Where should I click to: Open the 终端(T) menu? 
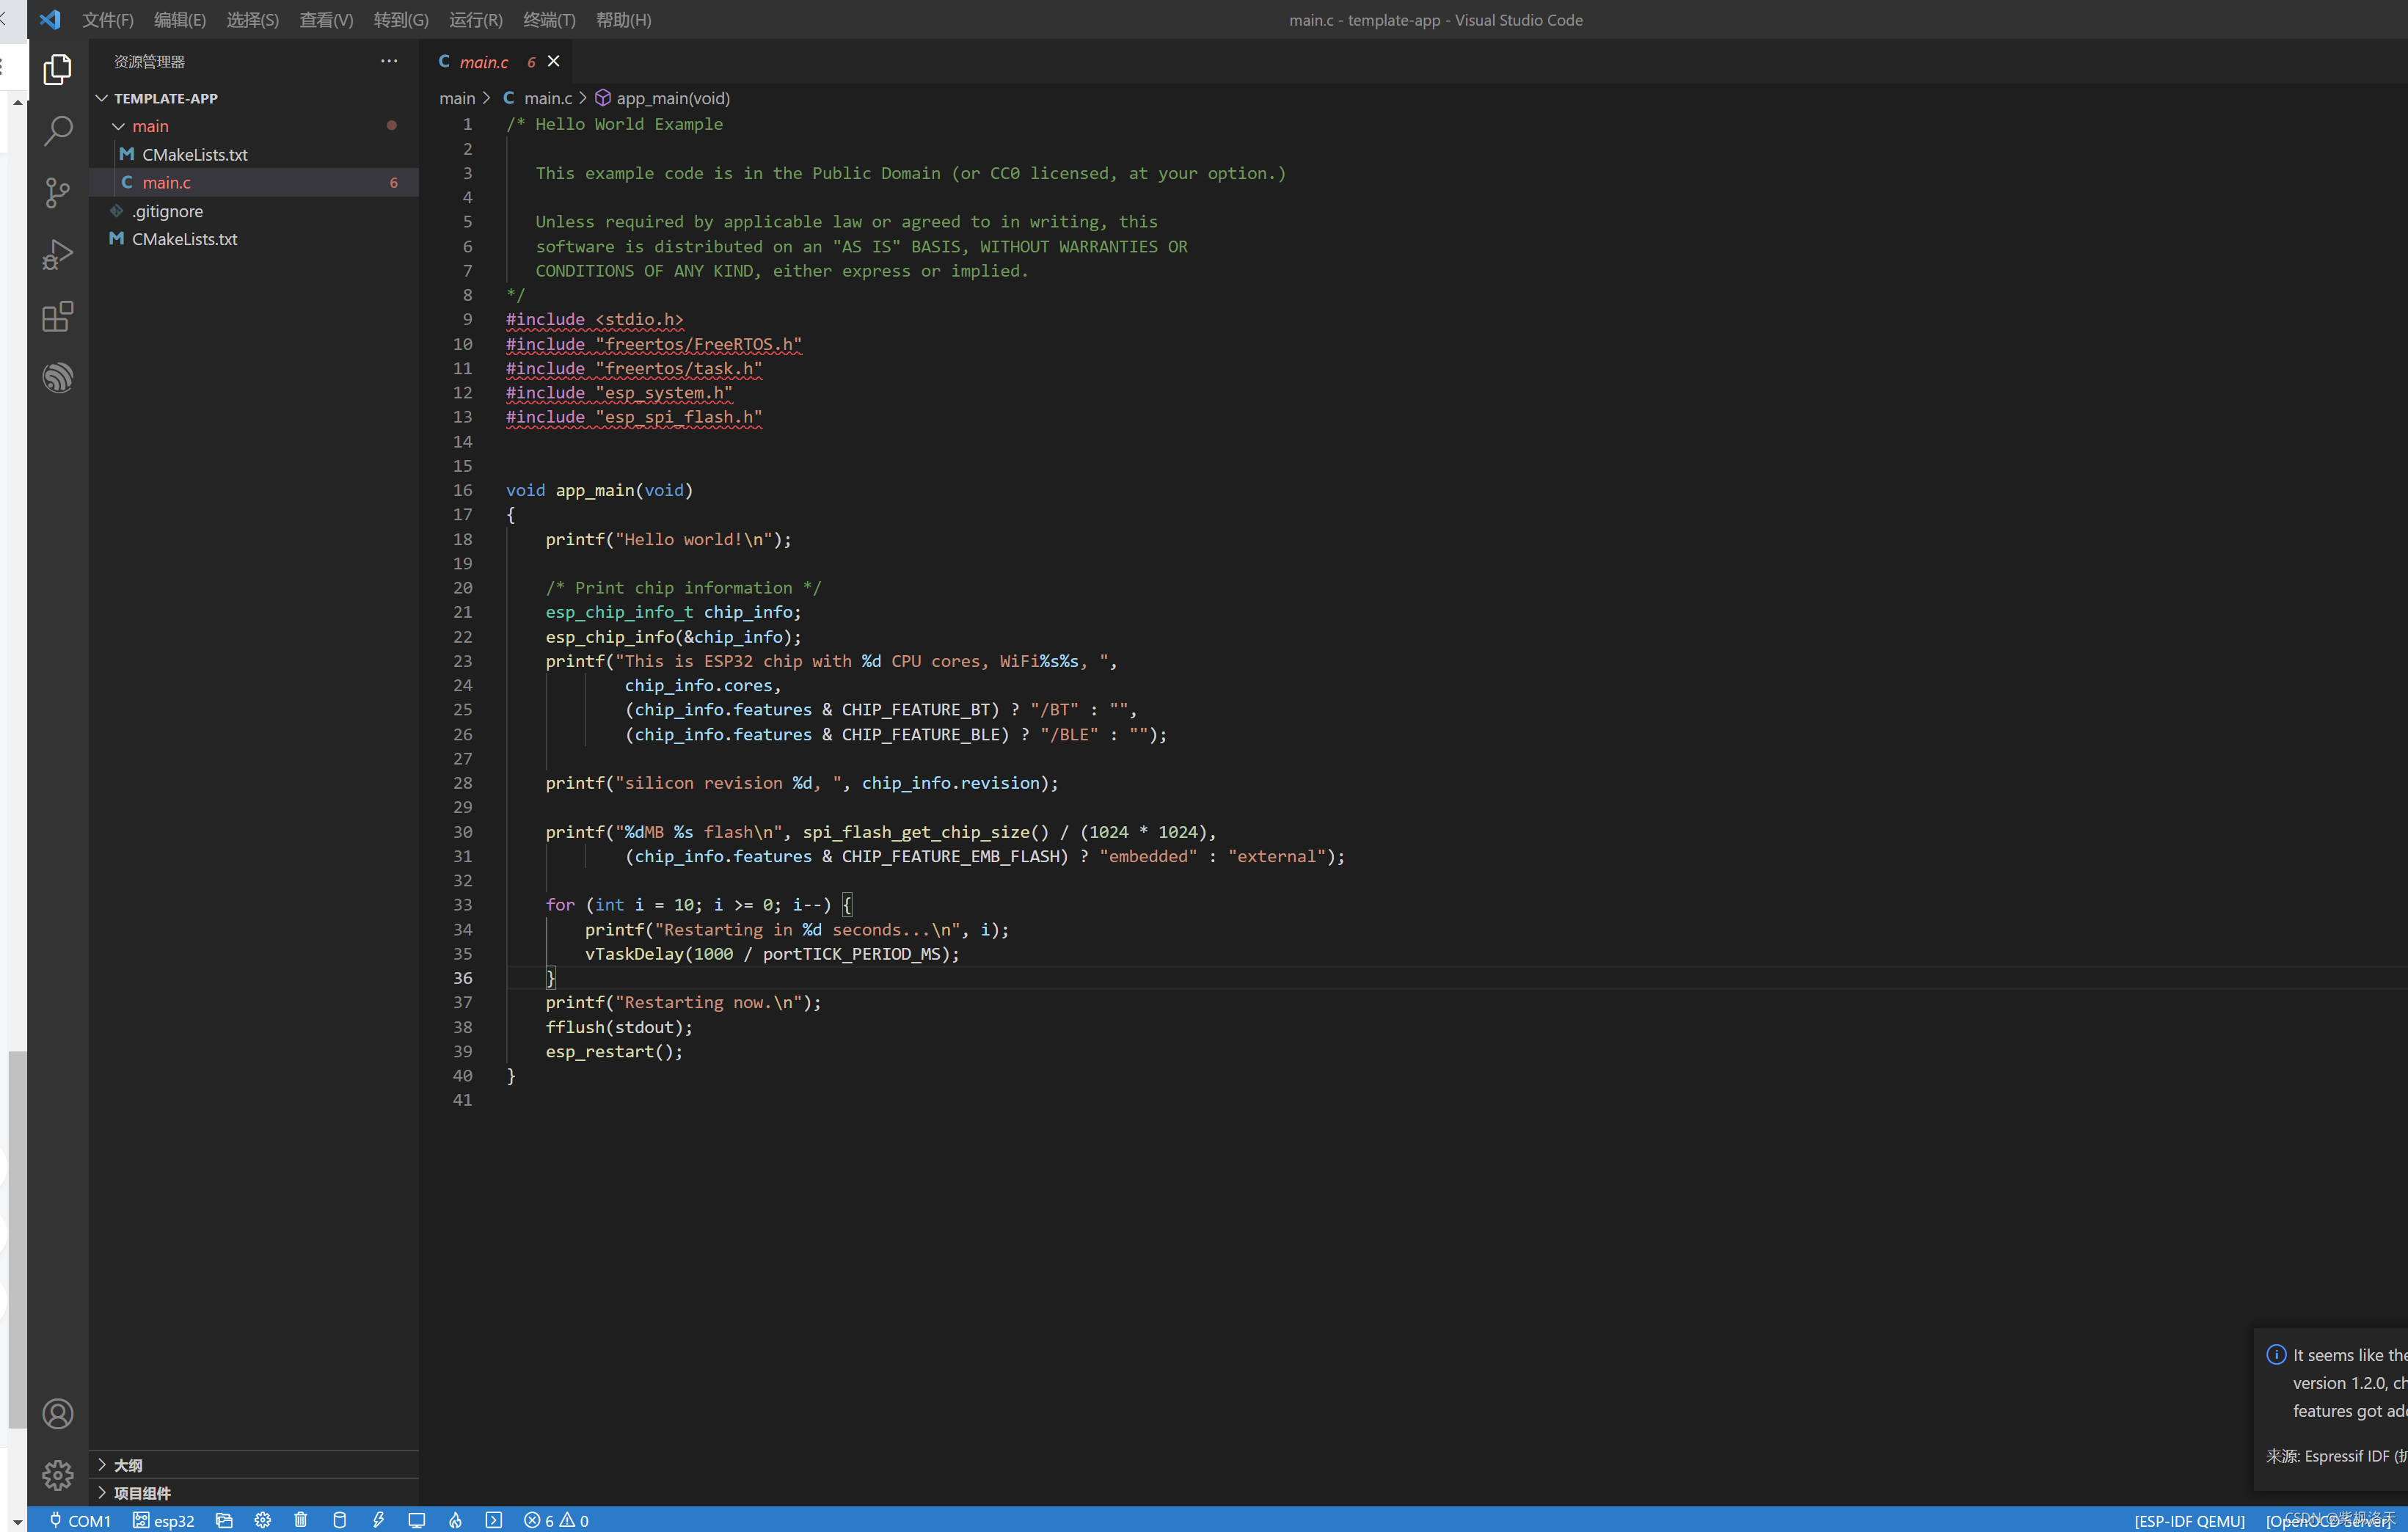click(549, 20)
